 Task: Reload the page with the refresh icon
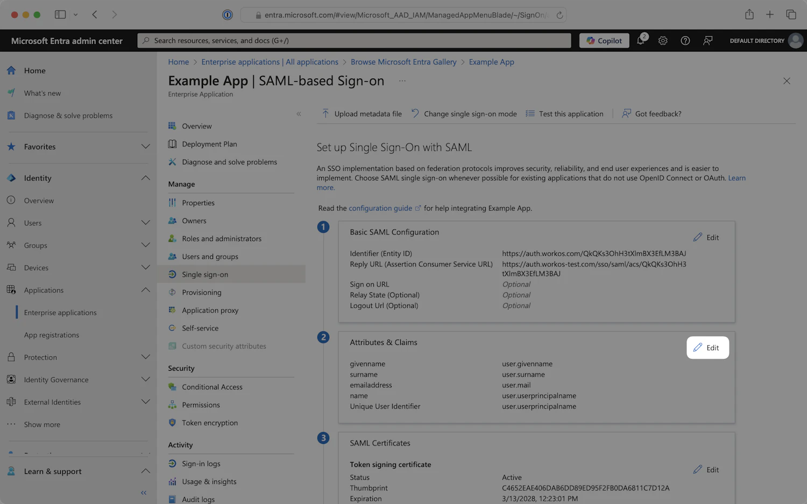(560, 15)
